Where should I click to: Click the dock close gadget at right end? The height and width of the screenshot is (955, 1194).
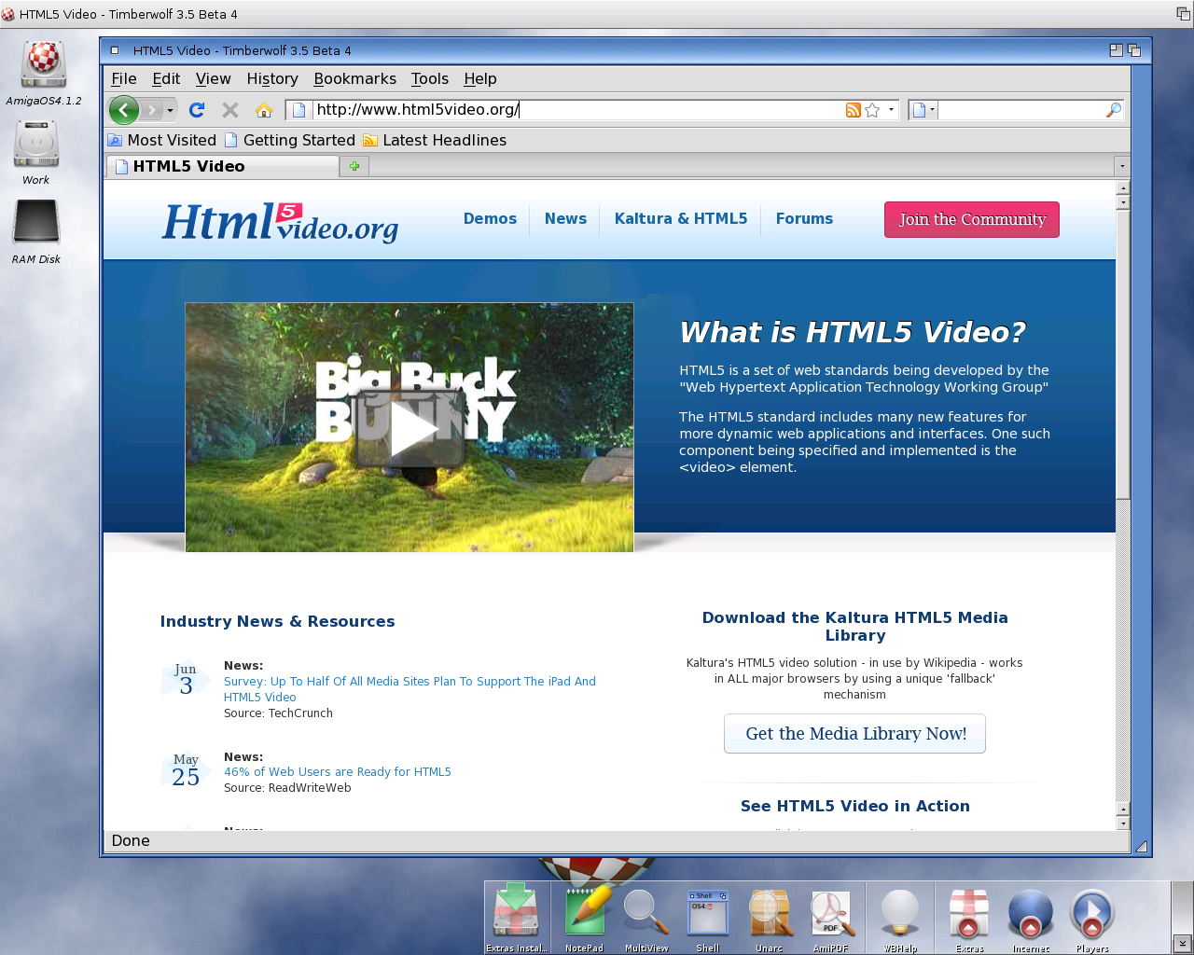(1182, 944)
